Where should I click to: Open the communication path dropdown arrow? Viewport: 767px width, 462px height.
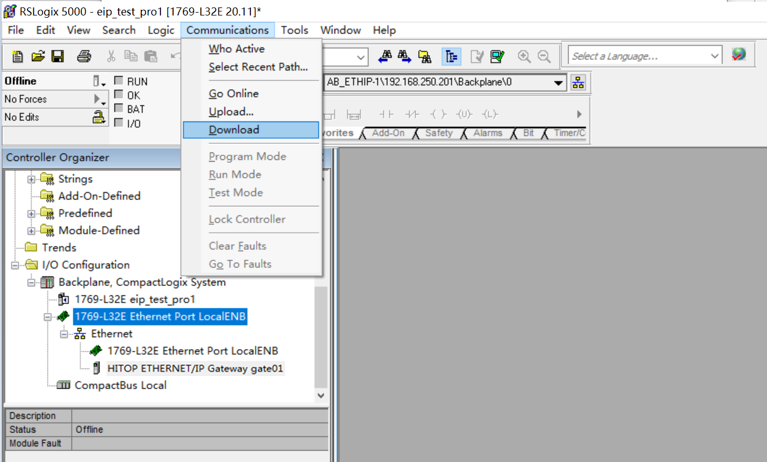[x=558, y=83]
